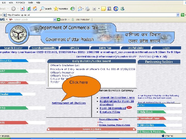This screenshot has width=186, height=139.
Task: Open the AVG toolbar dropdown arrow
Action: 7,19
